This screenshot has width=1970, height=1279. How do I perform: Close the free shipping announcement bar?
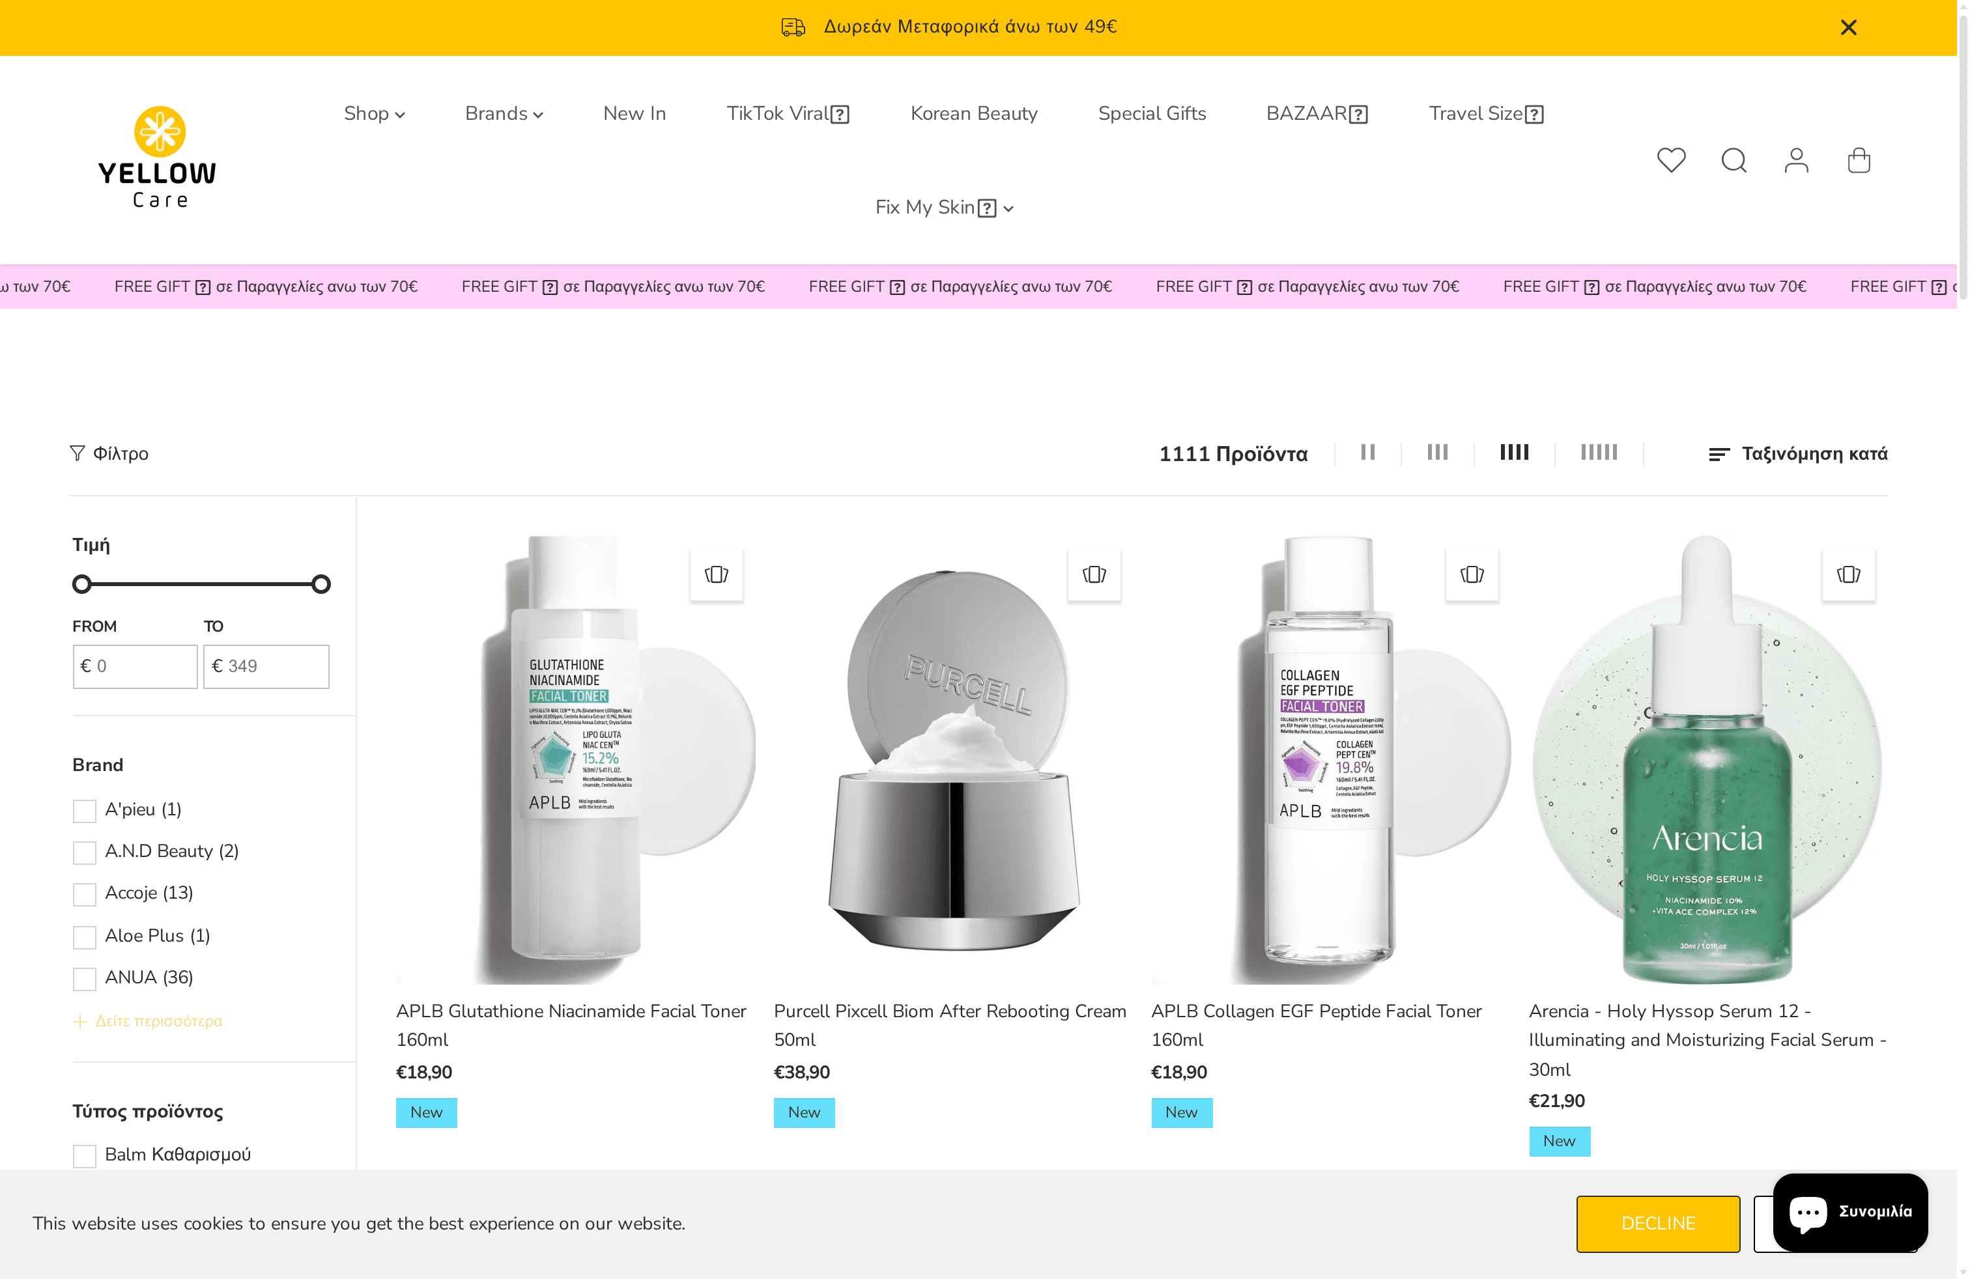(x=1848, y=27)
